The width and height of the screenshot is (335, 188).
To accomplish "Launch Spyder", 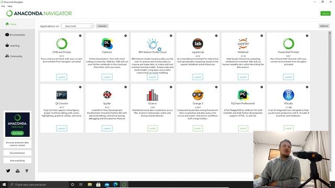I will click(x=107, y=128).
